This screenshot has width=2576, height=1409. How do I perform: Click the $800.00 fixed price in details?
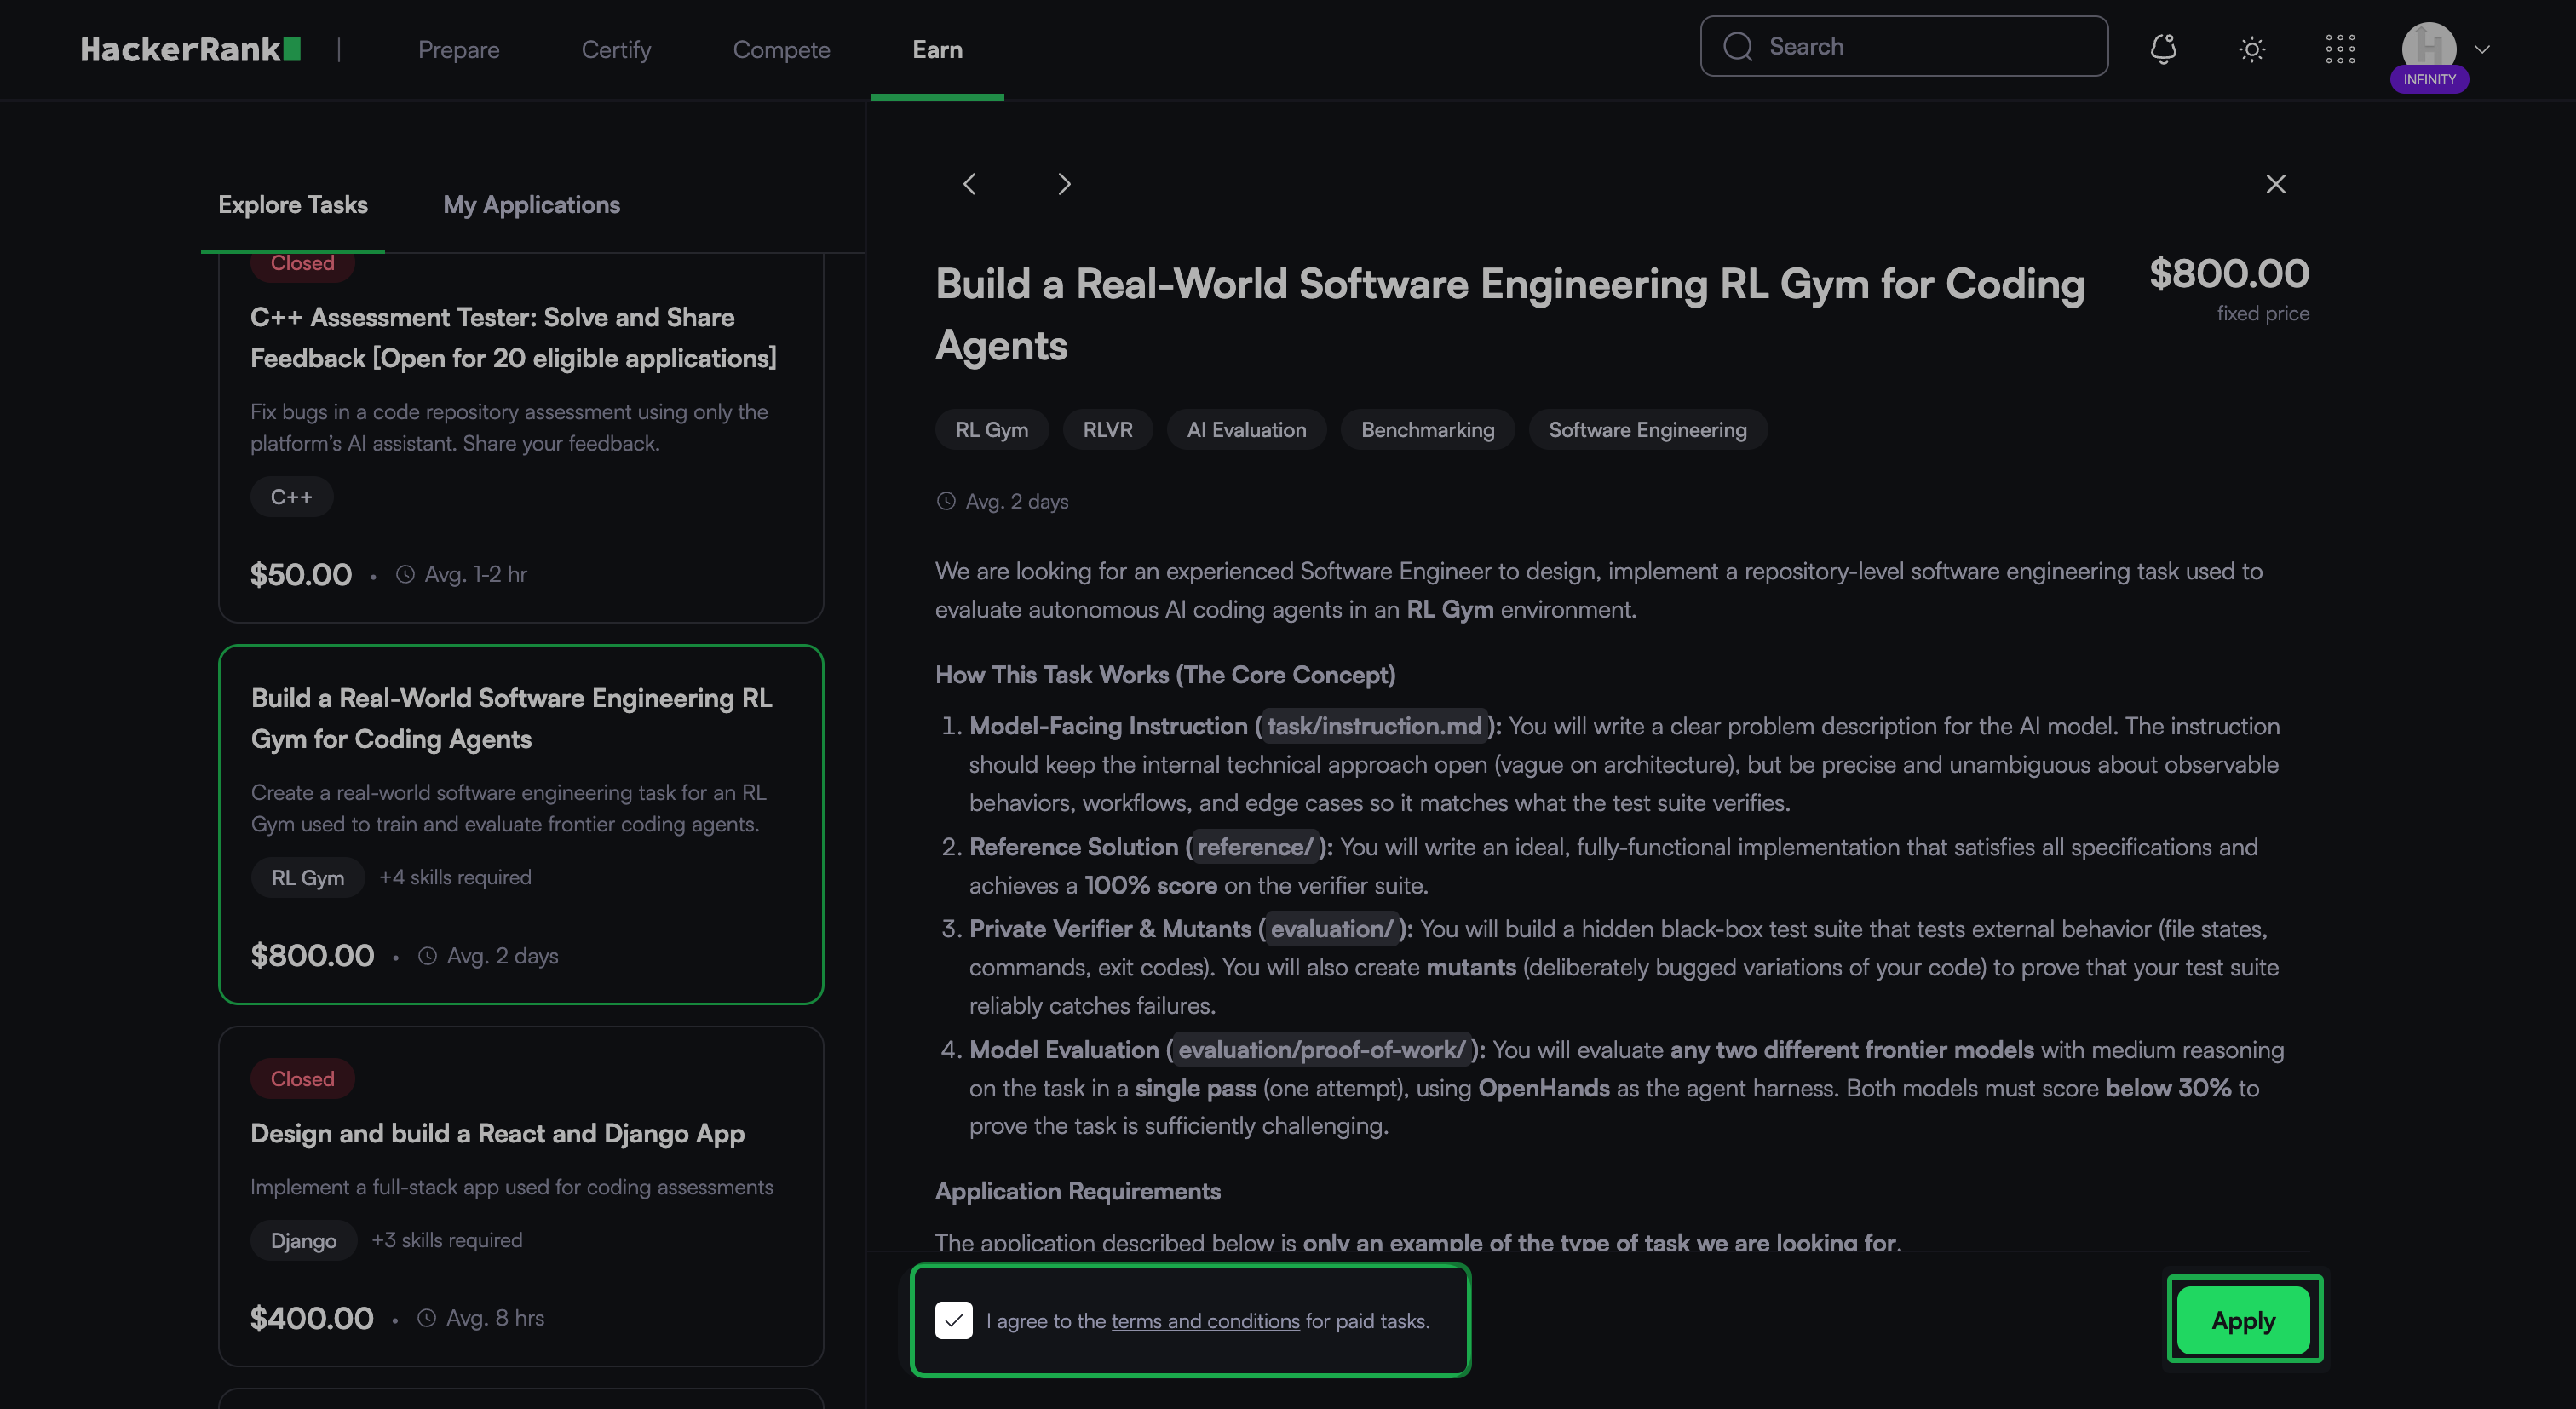click(2230, 273)
